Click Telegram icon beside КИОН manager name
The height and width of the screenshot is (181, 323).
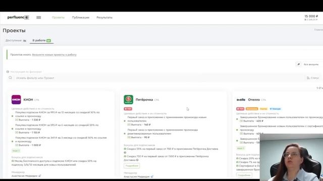[x=40, y=175]
